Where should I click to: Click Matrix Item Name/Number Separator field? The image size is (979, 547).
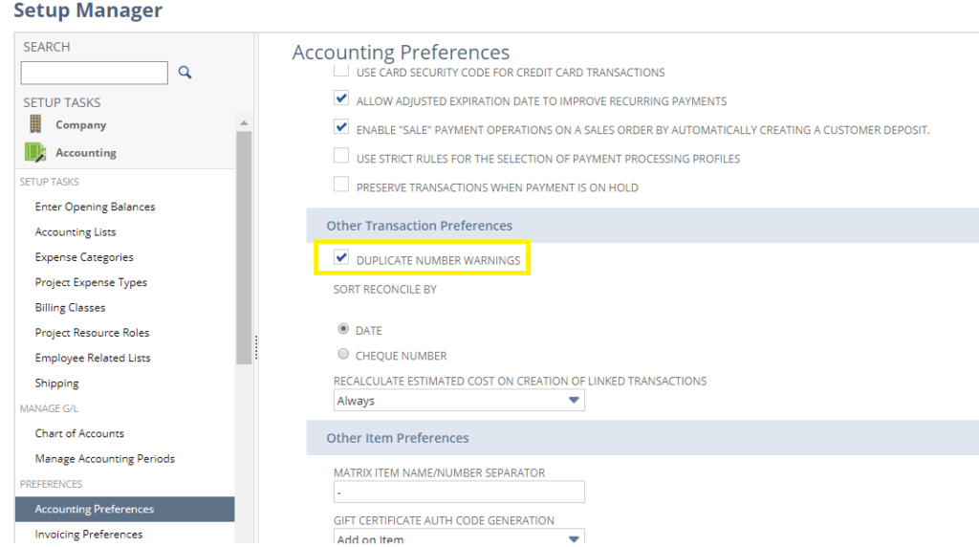[x=459, y=492]
